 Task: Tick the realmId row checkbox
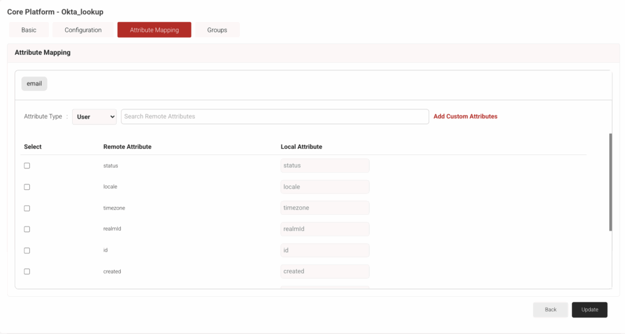click(x=27, y=229)
